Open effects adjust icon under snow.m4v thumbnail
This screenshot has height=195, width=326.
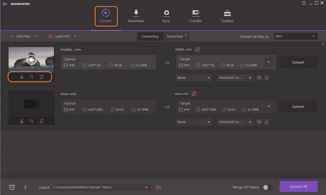(x=41, y=121)
